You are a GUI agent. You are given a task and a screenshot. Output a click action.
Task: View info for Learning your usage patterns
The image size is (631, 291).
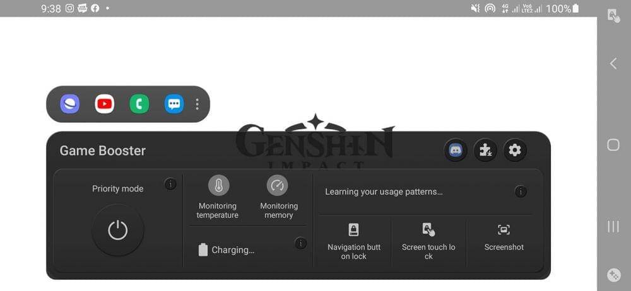click(521, 191)
